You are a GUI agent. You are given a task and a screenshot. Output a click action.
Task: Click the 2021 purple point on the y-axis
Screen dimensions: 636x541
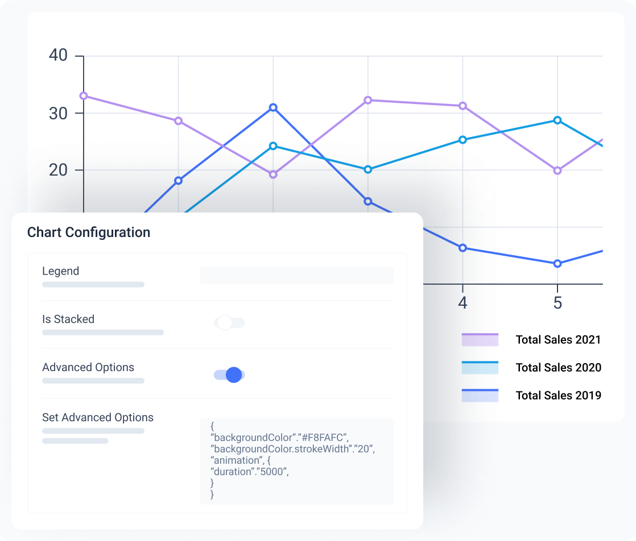coord(84,96)
